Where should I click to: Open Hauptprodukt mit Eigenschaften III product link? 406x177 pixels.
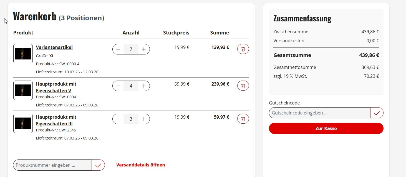coord(56,120)
